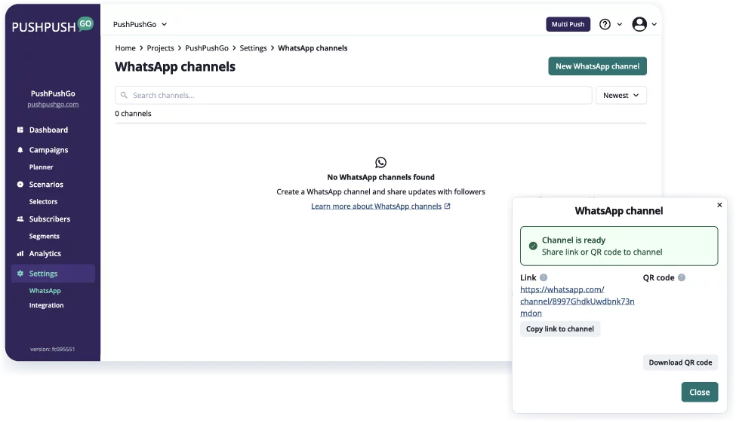Image resolution: width=736 pixels, height=422 pixels.
Task: Click the info icon next to QR code
Action: pyautogui.click(x=682, y=278)
